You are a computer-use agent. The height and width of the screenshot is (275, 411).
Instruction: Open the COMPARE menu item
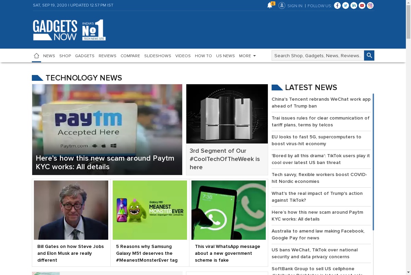(x=130, y=56)
